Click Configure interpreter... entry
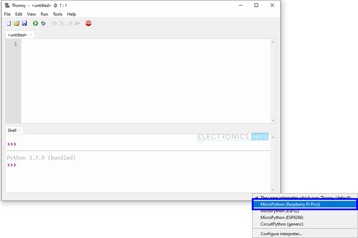The width and height of the screenshot is (358, 238). (281, 234)
